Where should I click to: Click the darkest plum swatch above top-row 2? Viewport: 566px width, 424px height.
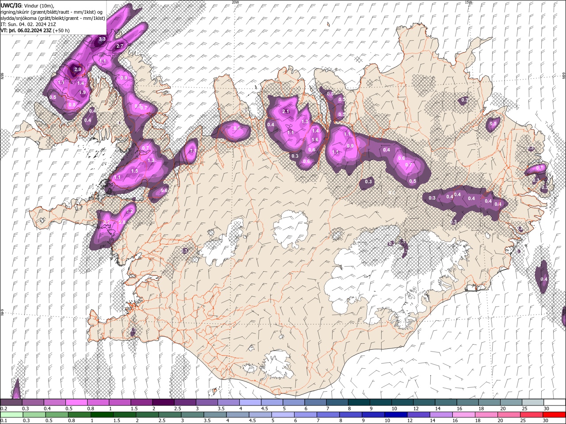pyautogui.click(x=163, y=402)
